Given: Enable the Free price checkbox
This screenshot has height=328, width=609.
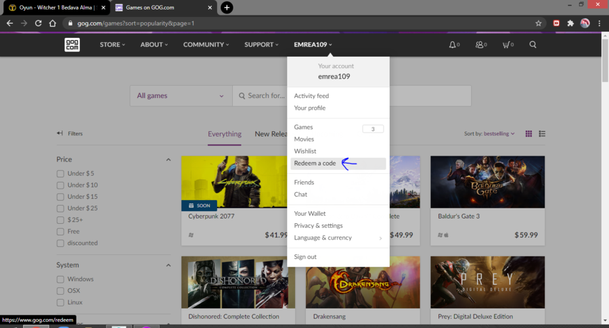Looking at the screenshot, I should click(x=61, y=231).
